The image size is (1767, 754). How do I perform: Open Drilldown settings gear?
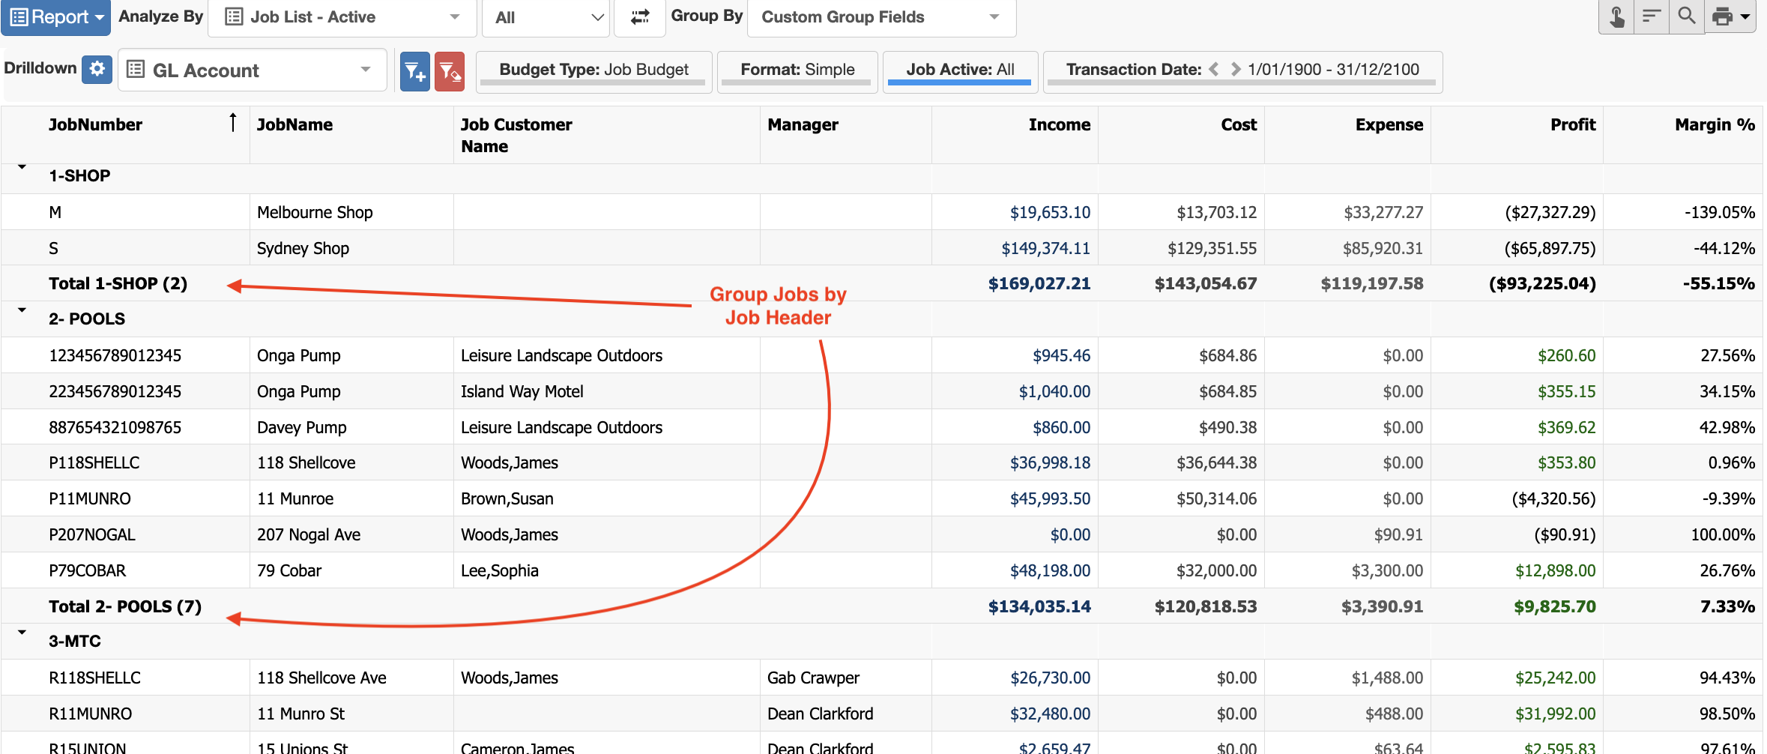click(x=97, y=69)
